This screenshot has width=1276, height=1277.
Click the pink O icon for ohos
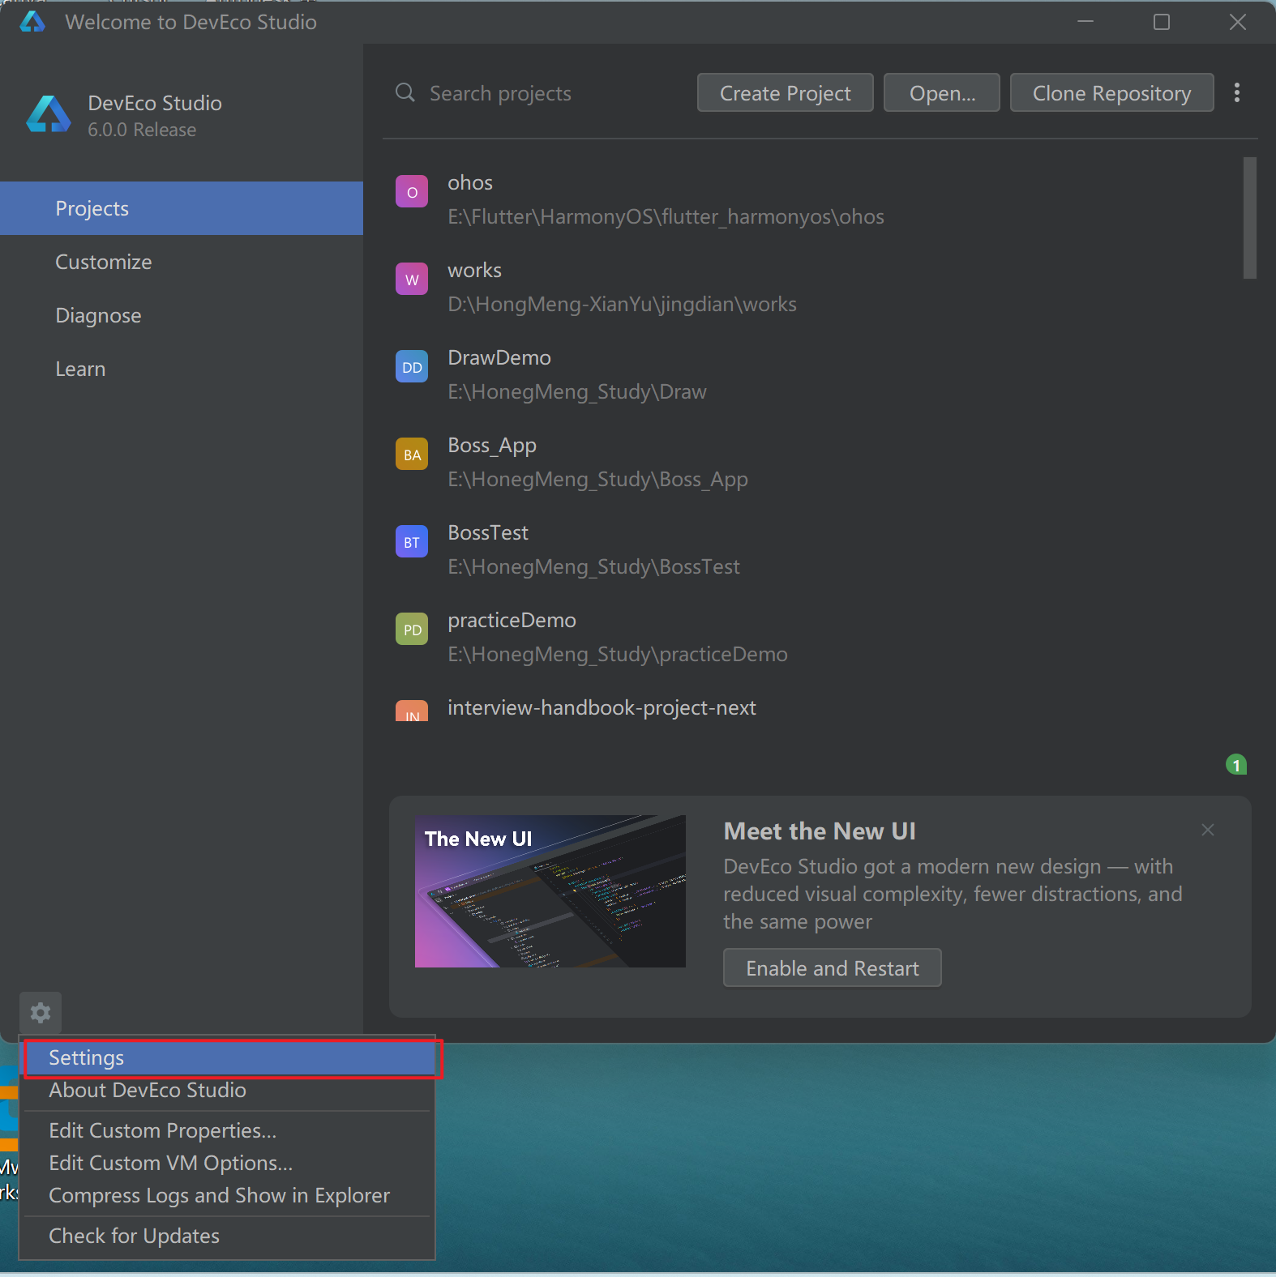pyautogui.click(x=412, y=192)
